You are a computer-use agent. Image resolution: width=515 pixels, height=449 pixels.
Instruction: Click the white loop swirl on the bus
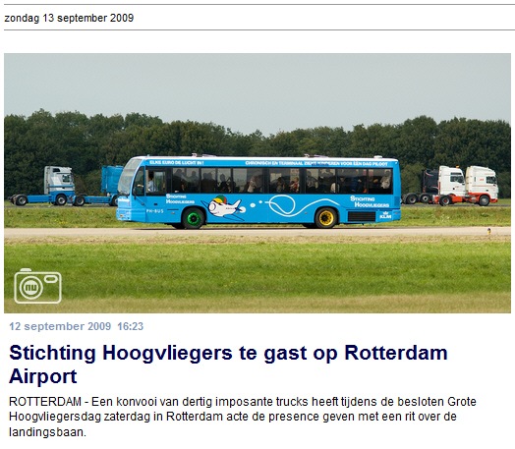(282, 205)
